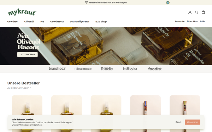Open the Rezepte link
Image resolution: width=212 pixels, height=132 pixels.
[x=180, y=21]
